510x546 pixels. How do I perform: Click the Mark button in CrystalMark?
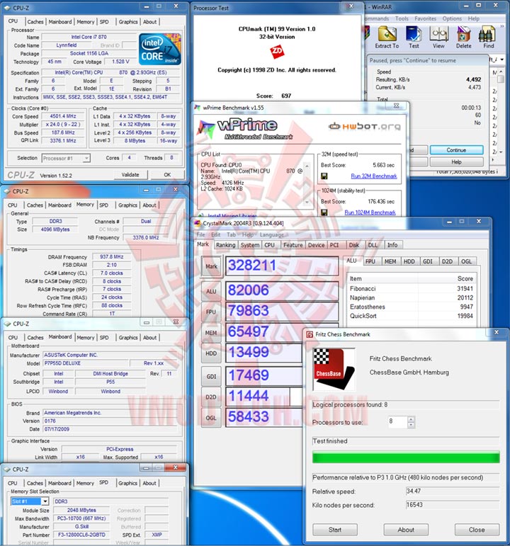click(x=212, y=266)
